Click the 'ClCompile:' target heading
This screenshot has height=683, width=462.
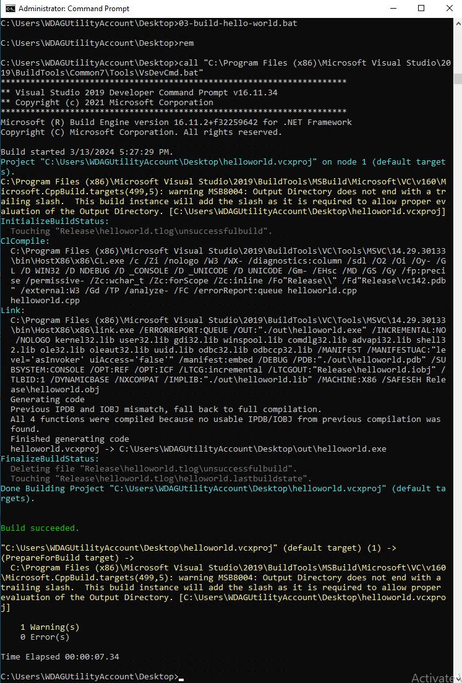(x=25, y=241)
